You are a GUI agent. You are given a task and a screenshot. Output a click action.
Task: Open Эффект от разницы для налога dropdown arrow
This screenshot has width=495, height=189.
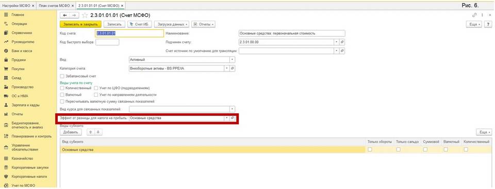point(227,118)
